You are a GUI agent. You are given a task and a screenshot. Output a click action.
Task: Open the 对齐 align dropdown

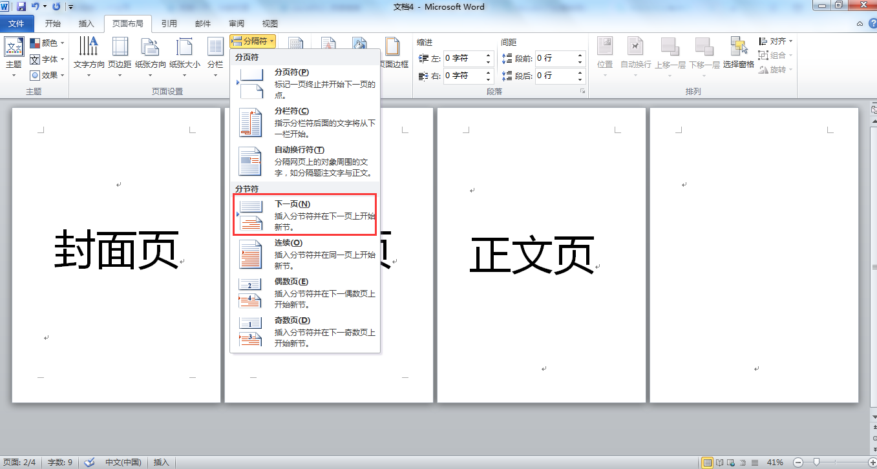click(776, 41)
